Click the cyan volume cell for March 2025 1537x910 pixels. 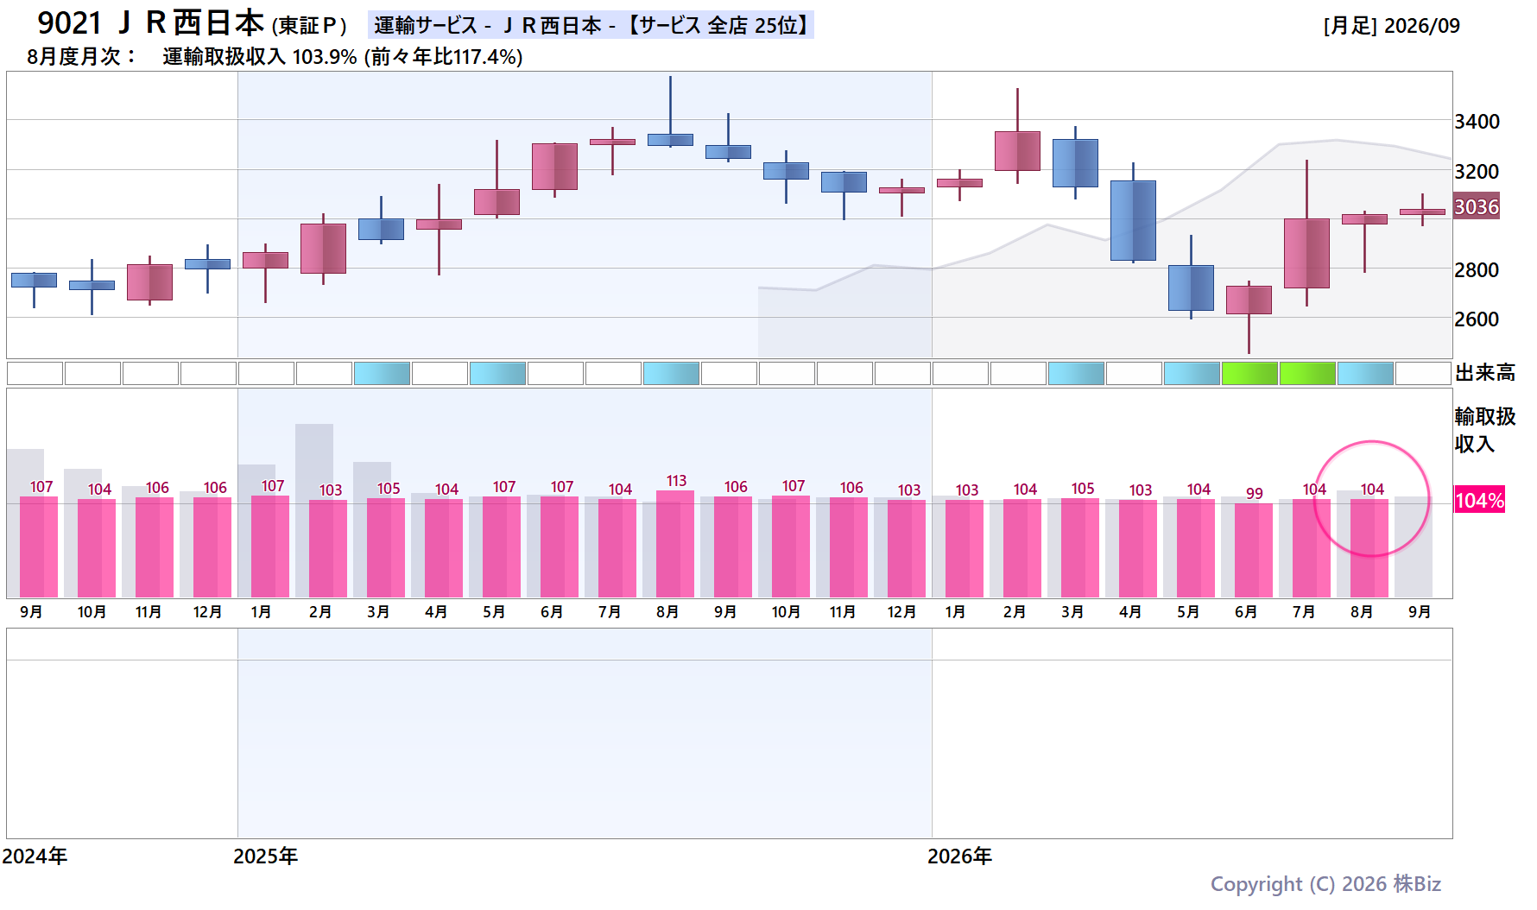(x=382, y=374)
